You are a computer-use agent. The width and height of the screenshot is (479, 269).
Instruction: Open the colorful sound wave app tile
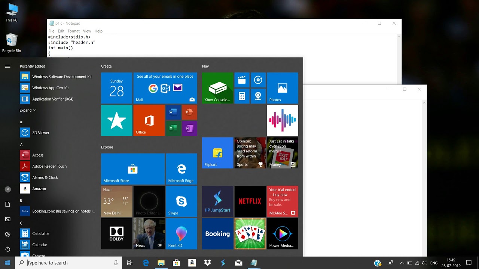(x=283, y=120)
